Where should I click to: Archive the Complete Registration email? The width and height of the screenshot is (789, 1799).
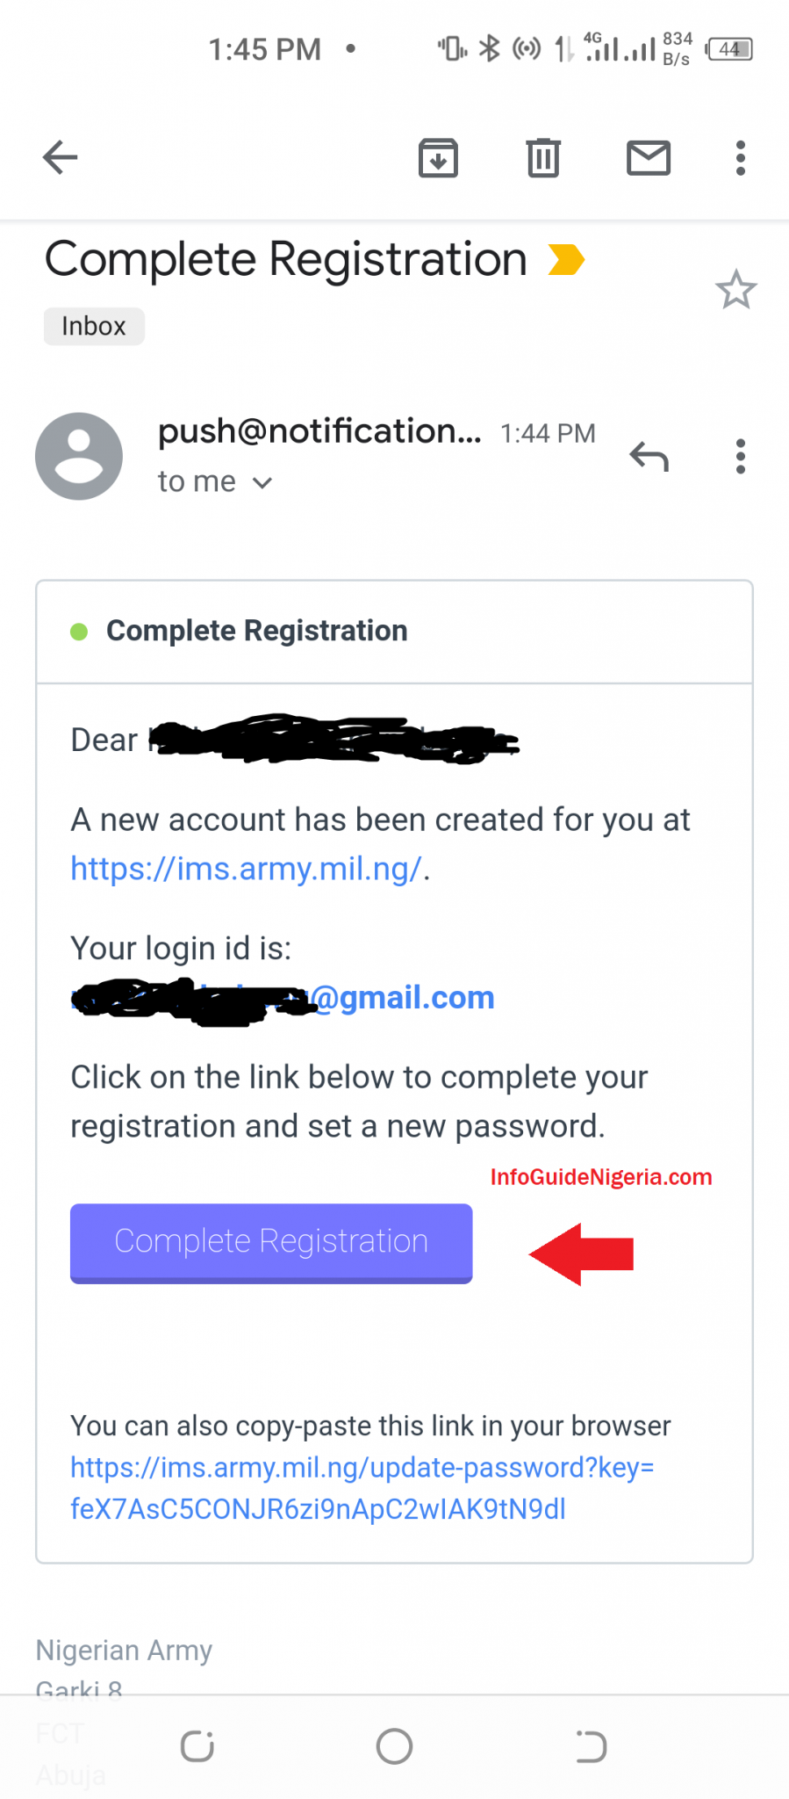438,158
